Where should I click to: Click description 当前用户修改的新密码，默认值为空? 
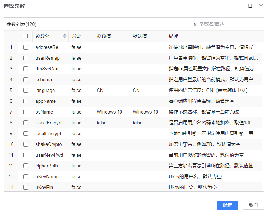click(206, 155)
